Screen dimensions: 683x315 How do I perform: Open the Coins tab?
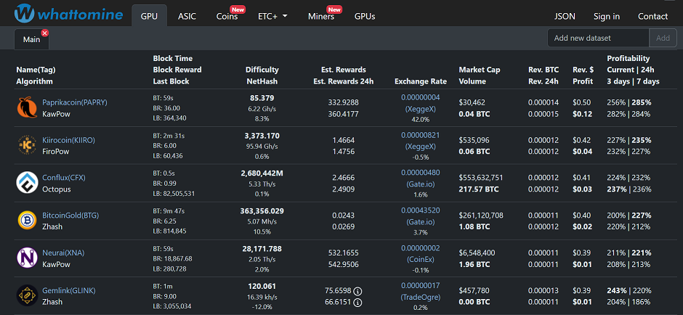227,16
